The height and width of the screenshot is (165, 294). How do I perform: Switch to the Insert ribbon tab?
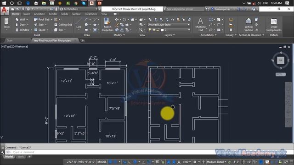coord(27,14)
